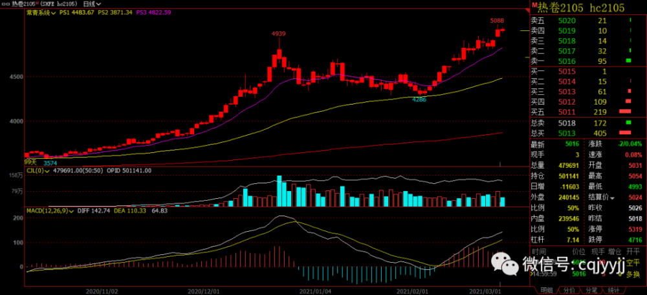Select the 买四 5012 bid row
This screenshot has height=295, width=647.
(x=587, y=101)
